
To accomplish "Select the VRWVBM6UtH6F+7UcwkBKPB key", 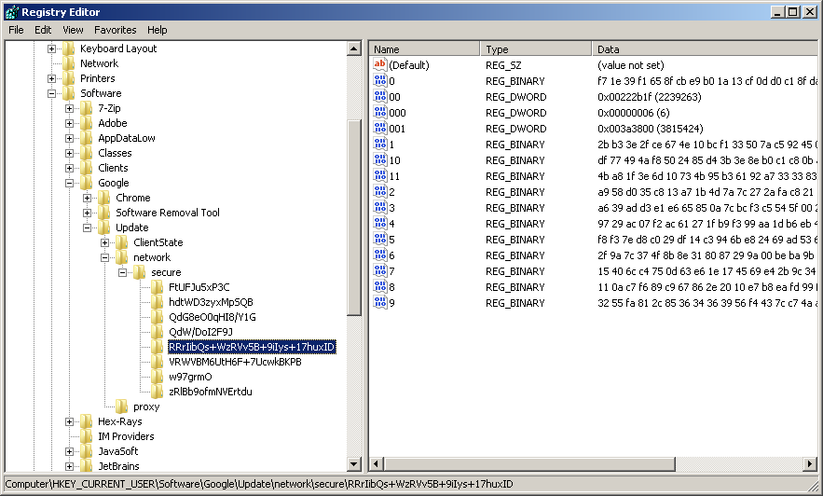I will 235,362.
